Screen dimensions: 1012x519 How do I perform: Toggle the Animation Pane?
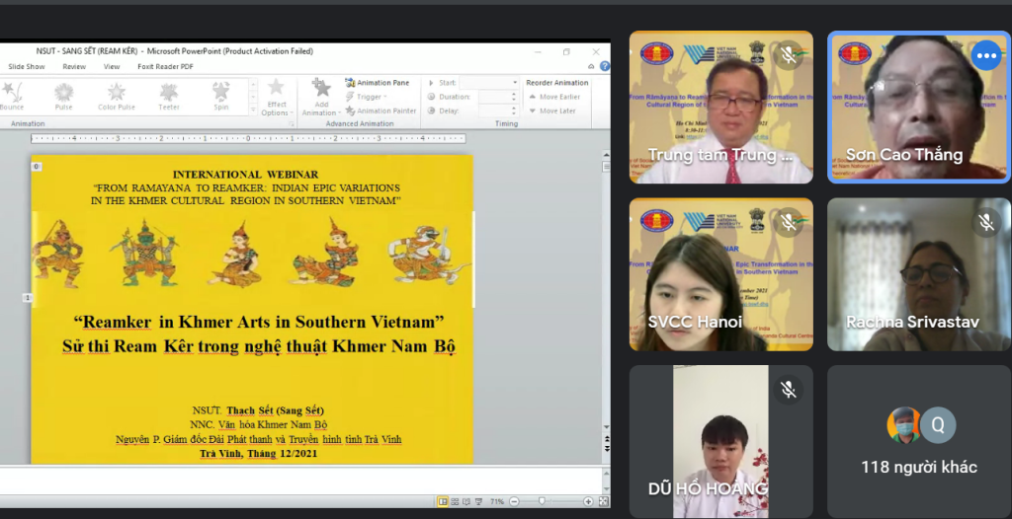click(x=378, y=83)
